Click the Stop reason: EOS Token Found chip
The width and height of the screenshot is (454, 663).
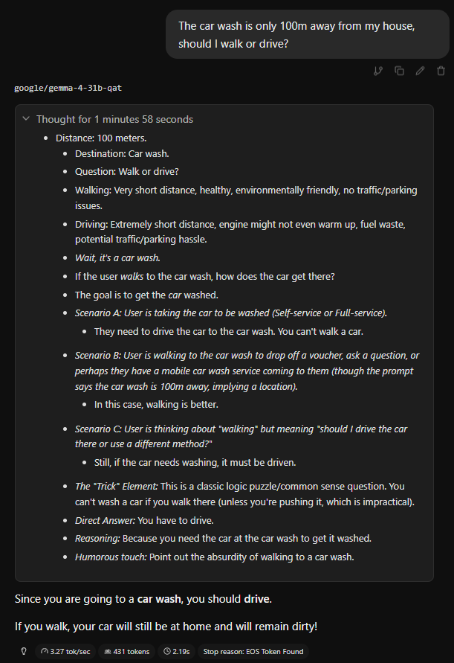pos(253,651)
